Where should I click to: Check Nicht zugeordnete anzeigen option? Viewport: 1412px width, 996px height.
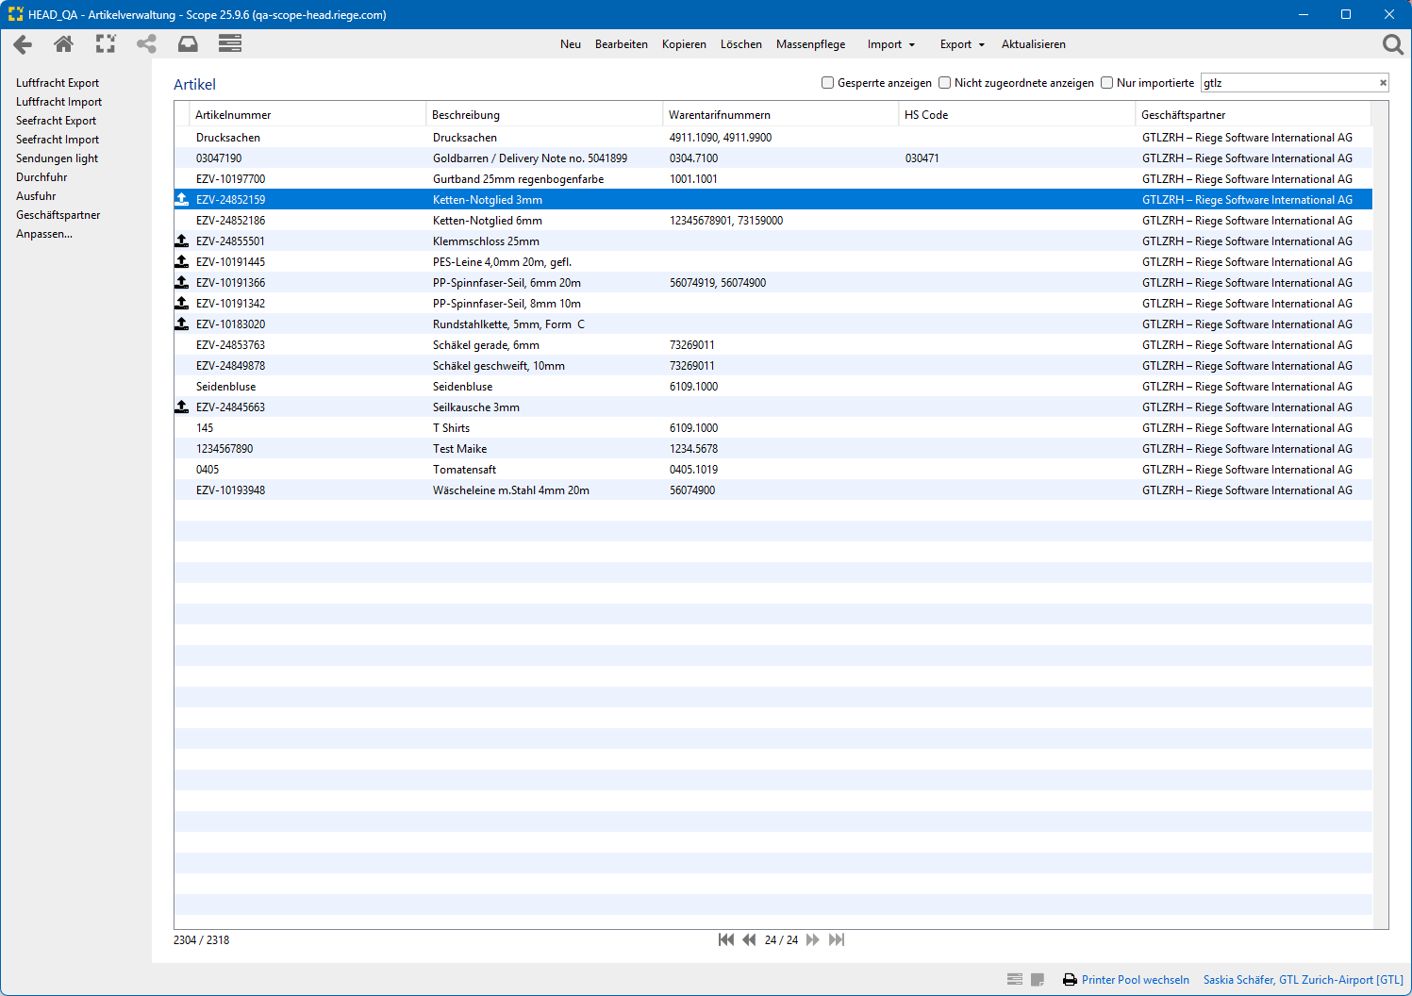pos(944,83)
